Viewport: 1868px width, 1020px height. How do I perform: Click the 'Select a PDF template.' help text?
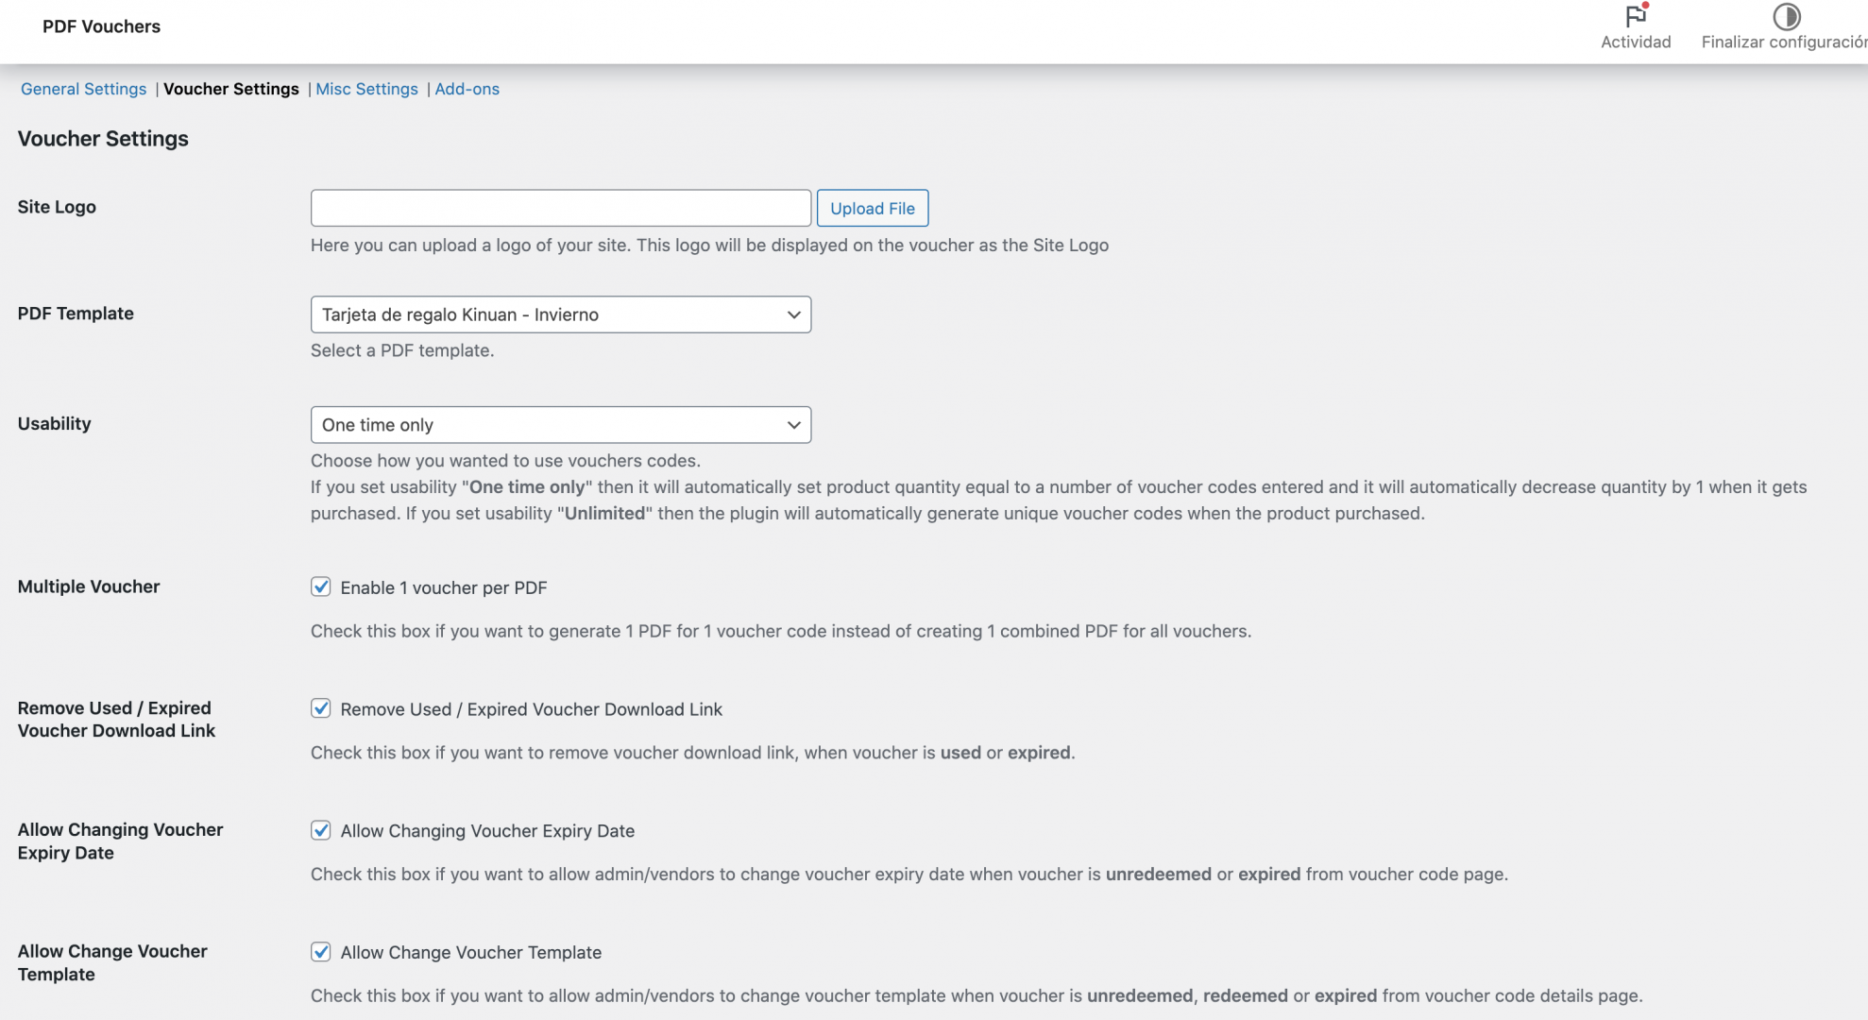coord(402,350)
